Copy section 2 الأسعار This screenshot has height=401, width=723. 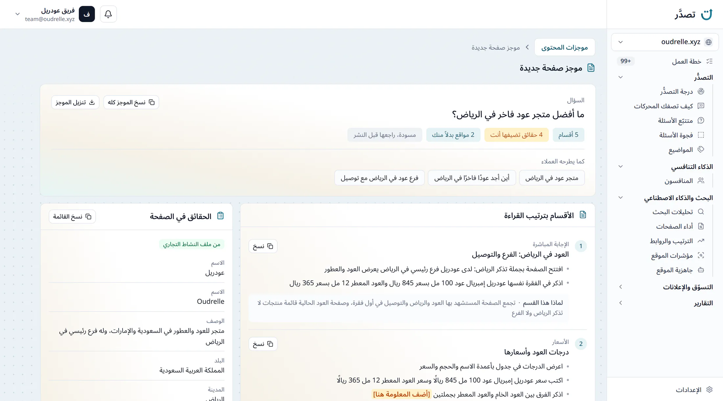click(x=263, y=344)
